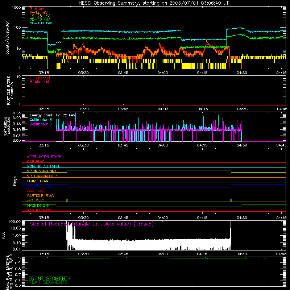Click the LO channel legend label
The height and width of the screenshot is (290, 290).
tap(40, 78)
